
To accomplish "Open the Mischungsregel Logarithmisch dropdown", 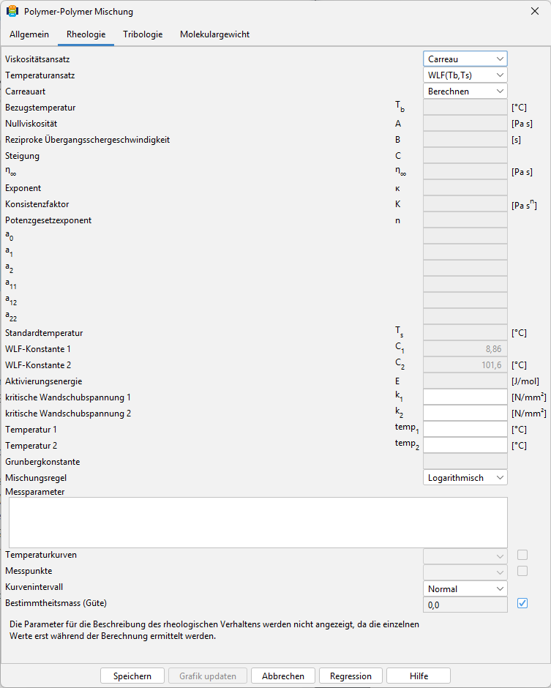I will 465,478.
